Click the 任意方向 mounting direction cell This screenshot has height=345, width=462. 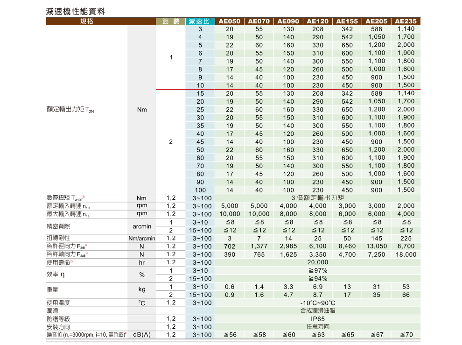[318, 327]
